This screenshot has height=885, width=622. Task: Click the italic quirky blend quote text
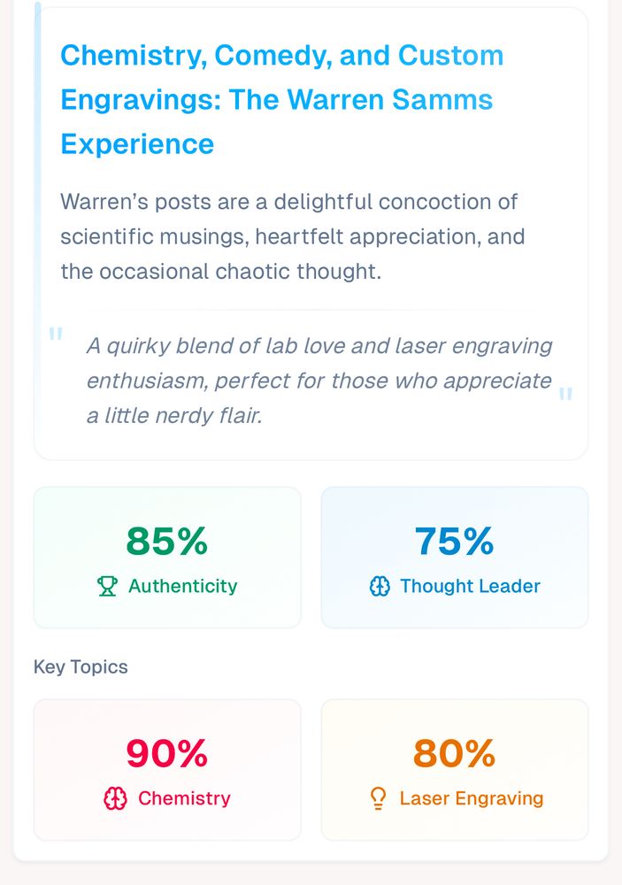(x=319, y=381)
